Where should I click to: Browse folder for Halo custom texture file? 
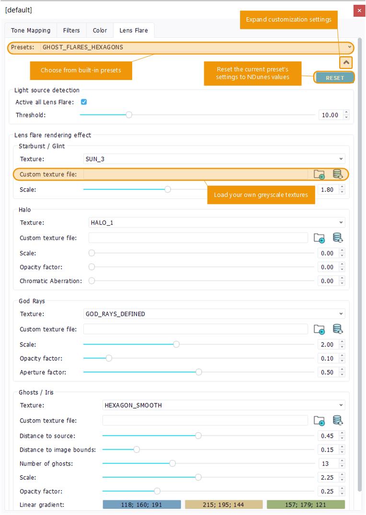319,238
